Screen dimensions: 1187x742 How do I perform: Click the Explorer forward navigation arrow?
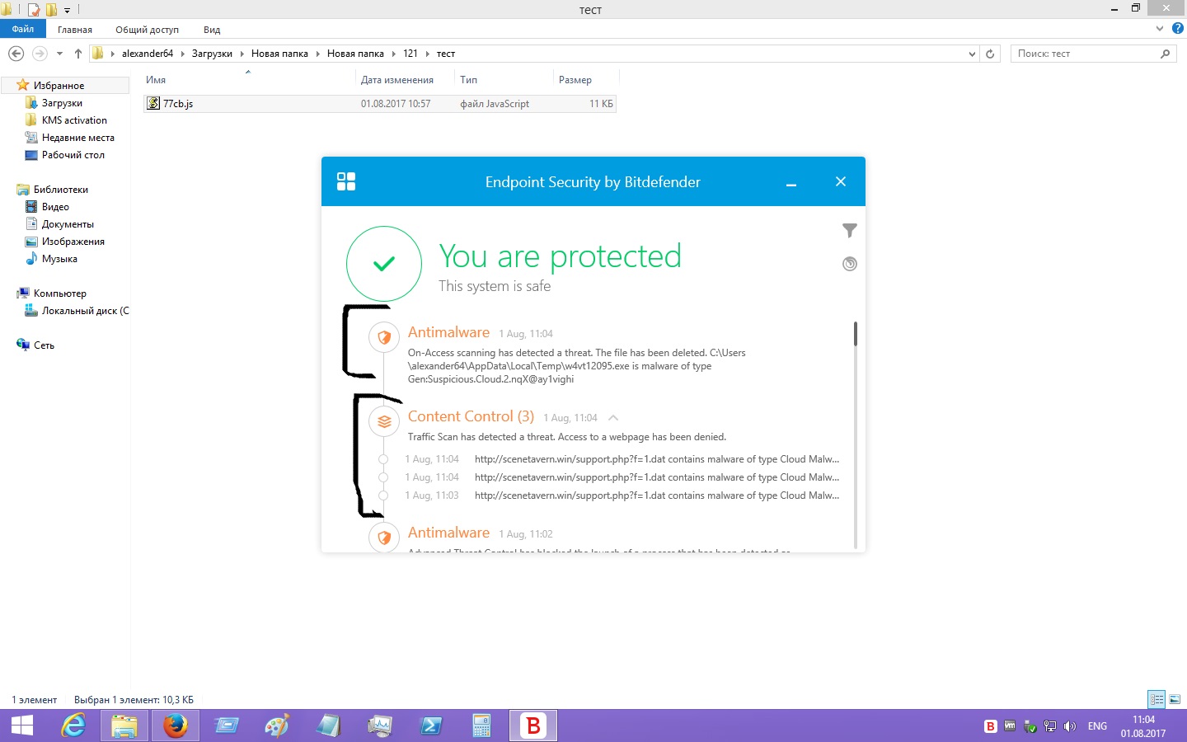[39, 54]
